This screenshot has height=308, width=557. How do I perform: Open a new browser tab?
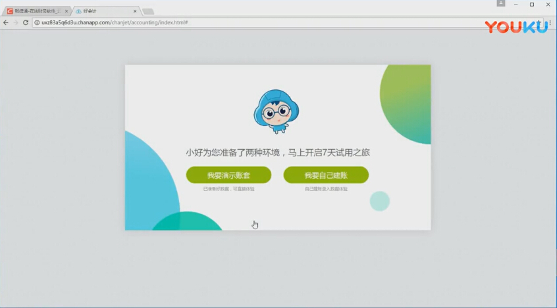(148, 11)
